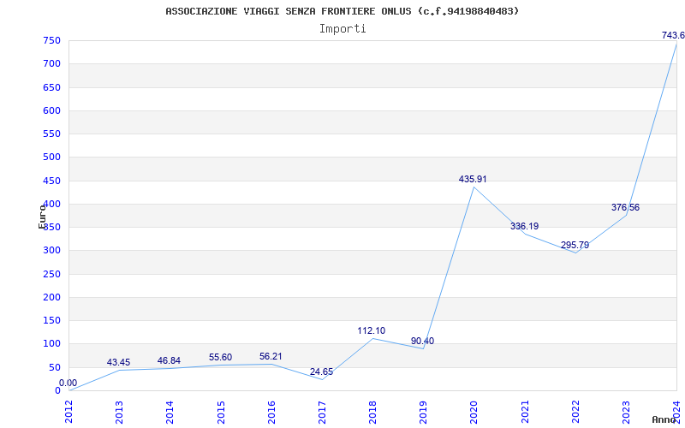Click the 55.60 value label
The height and width of the screenshot is (428, 685).
pyautogui.click(x=220, y=357)
